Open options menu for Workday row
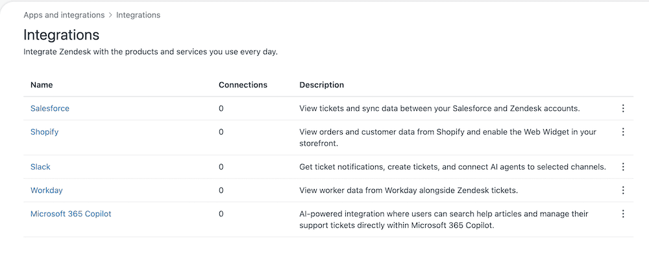This screenshot has width=649, height=263. tap(623, 190)
